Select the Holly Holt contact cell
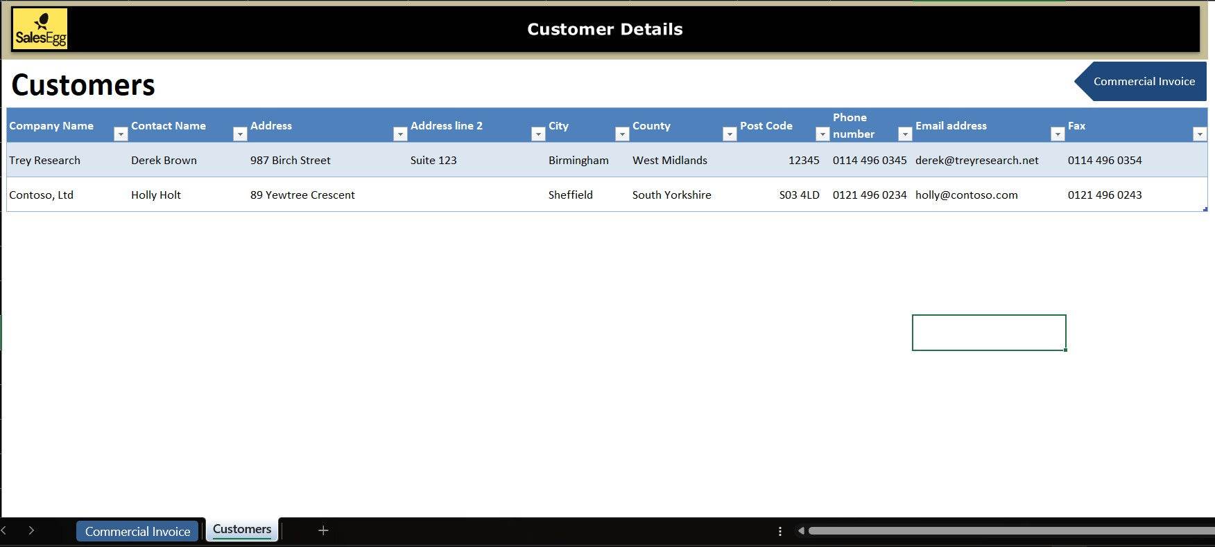This screenshot has height=547, width=1215. tap(156, 195)
